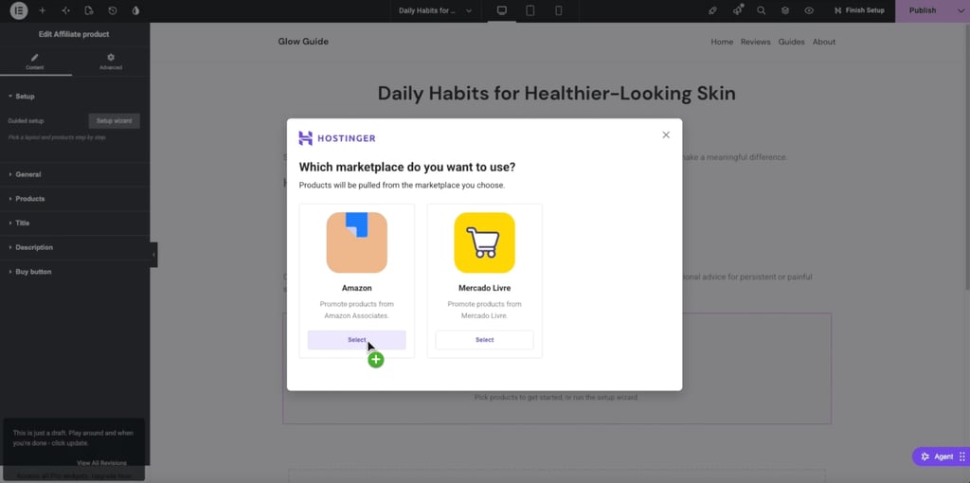Select the Amazon marketplace
The width and height of the screenshot is (970, 483).
pyautogui.click(x=357, y=340)
